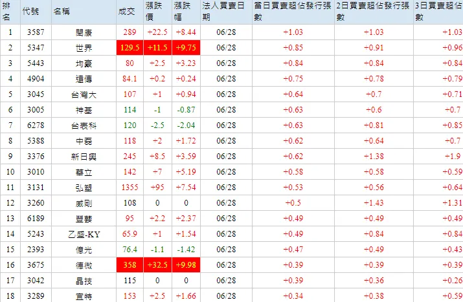
Task: Select stock code 3131
Action: (36, 188)
